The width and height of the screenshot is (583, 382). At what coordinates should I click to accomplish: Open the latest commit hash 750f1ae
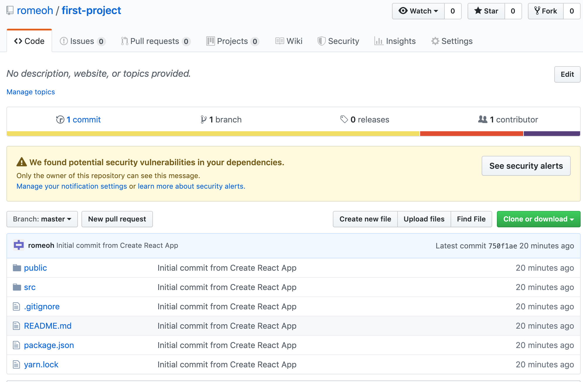[x=502, y=246]
